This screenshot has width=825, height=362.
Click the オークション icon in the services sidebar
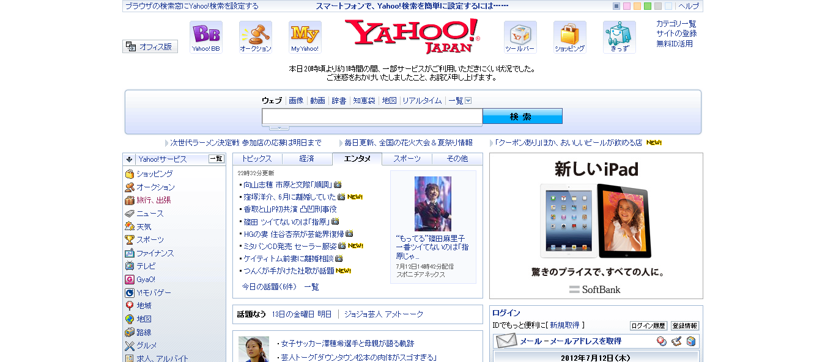click(x=130, y=187)
